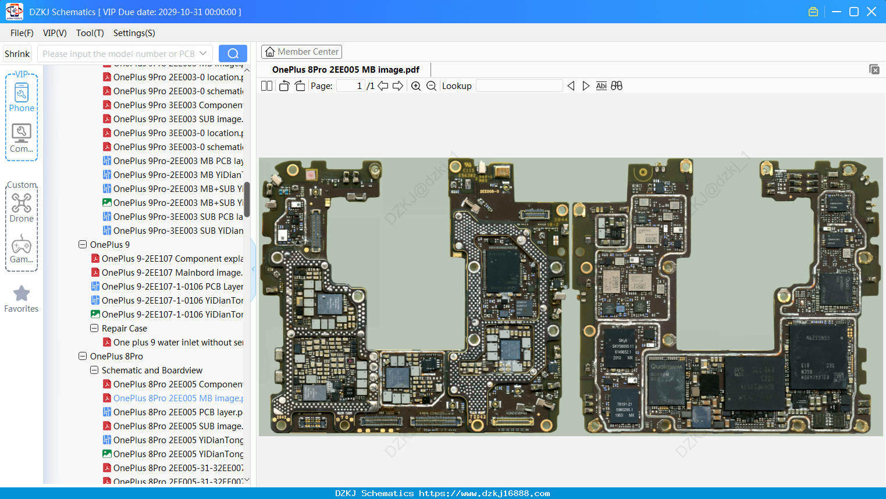886x499 pixels.
Task: Open OnePlus 8Pro 2EE005 SUB image file
Action: (x=173, y=426)
